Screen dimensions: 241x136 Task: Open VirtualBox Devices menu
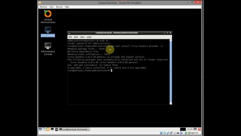pos(59,7)
